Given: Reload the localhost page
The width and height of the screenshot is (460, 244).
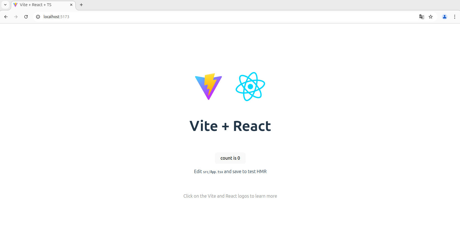Looking at the screenshot, I should (26, 17).
